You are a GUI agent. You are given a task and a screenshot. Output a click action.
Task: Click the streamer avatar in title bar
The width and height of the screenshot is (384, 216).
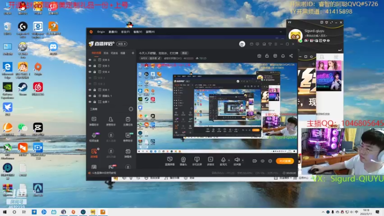[x=242, y=44]
